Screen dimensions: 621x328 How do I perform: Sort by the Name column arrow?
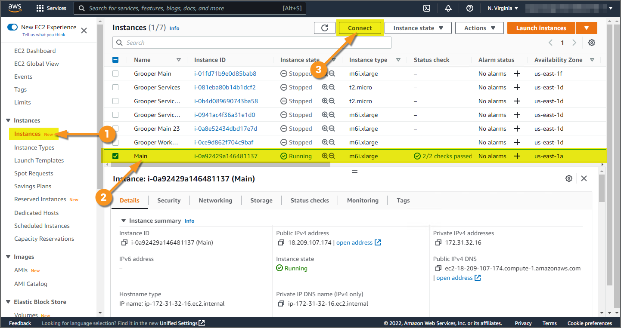pyautogui.click(x=179, y=60)
